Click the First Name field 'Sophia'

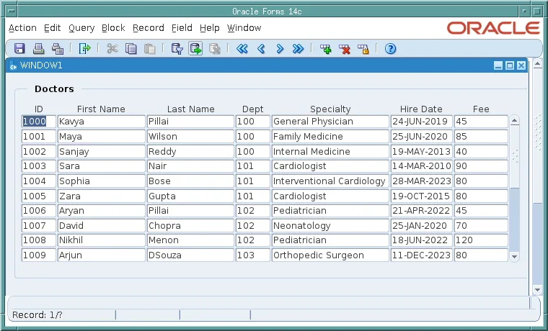[x=102, y=181]
